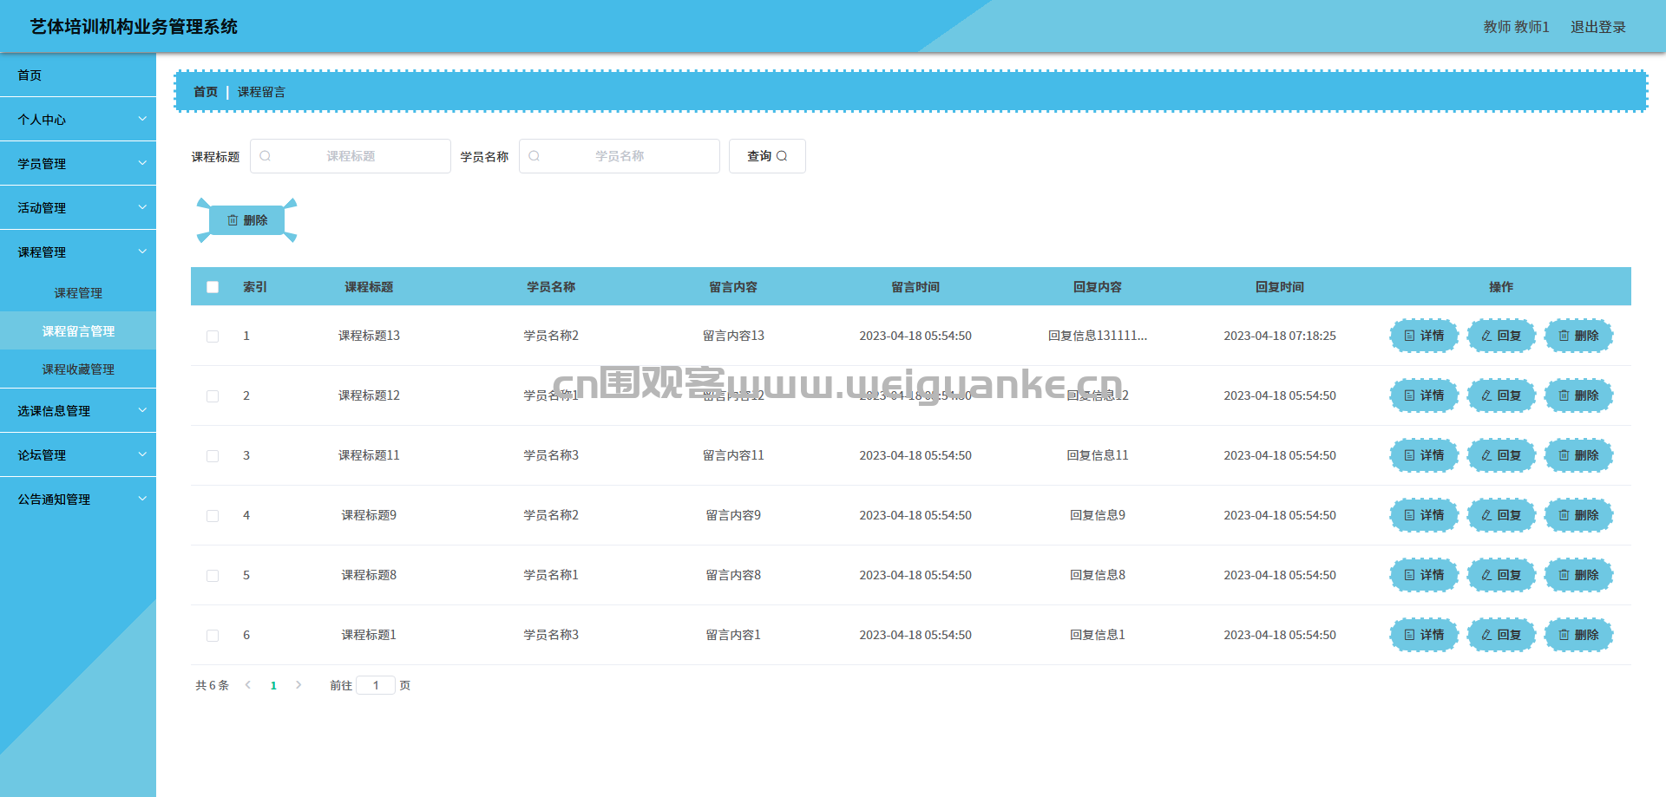Check the box for row 课程标题12
This screenshot has height=797, width=1666.
213,396
